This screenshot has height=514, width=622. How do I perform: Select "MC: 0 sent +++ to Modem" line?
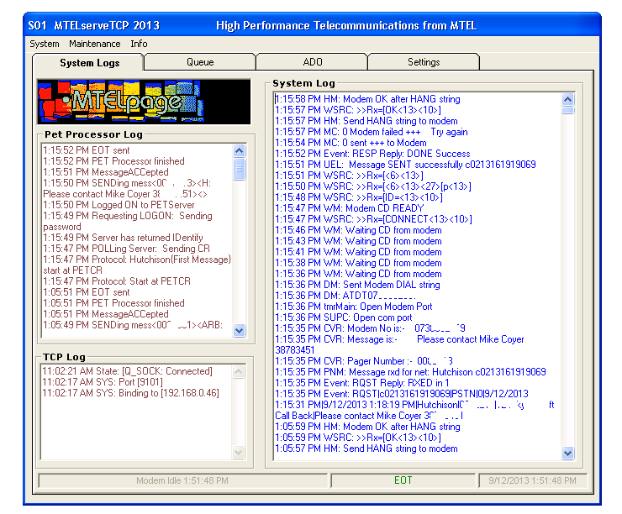point(351,143)
